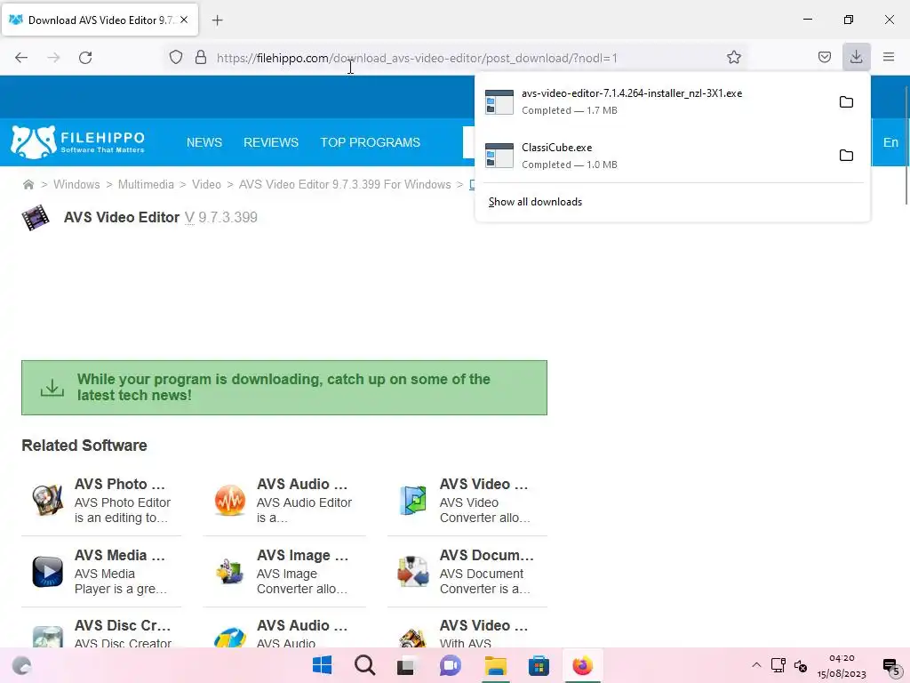Screen dimensions: 910x683
Task: Go to Video breadcrumb link
Action: [x=206, y=185]
